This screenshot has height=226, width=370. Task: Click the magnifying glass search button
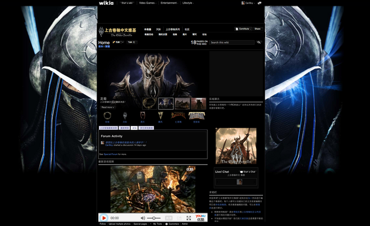[x=259, y=42]
